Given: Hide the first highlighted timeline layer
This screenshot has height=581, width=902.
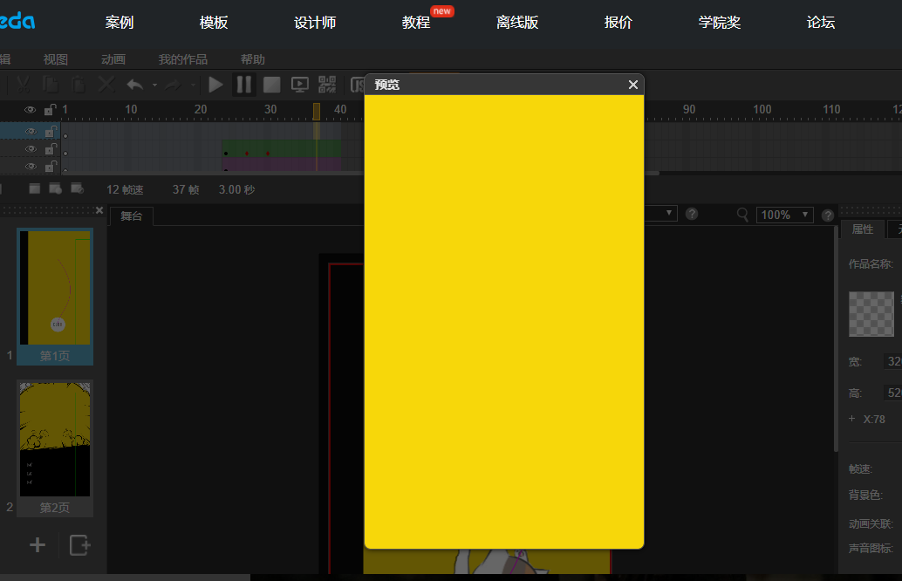Looking at the screenshot, I should pos(31,132).
